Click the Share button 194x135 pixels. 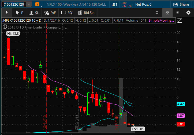coord(181,4)
